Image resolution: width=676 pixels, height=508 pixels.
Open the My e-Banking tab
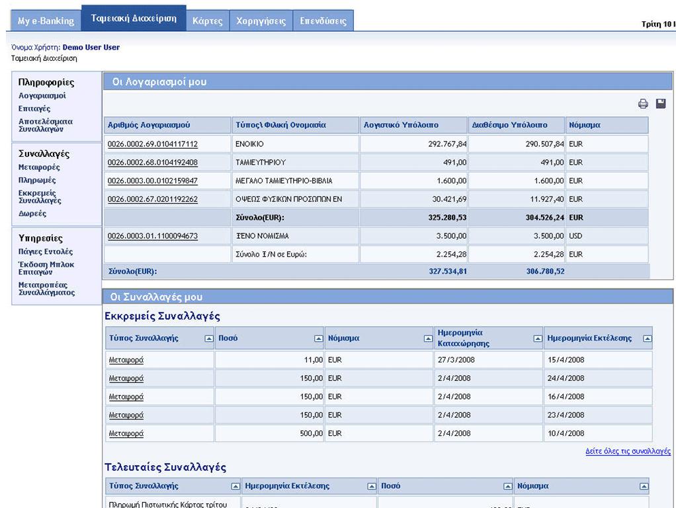click(x=46, y=21)
